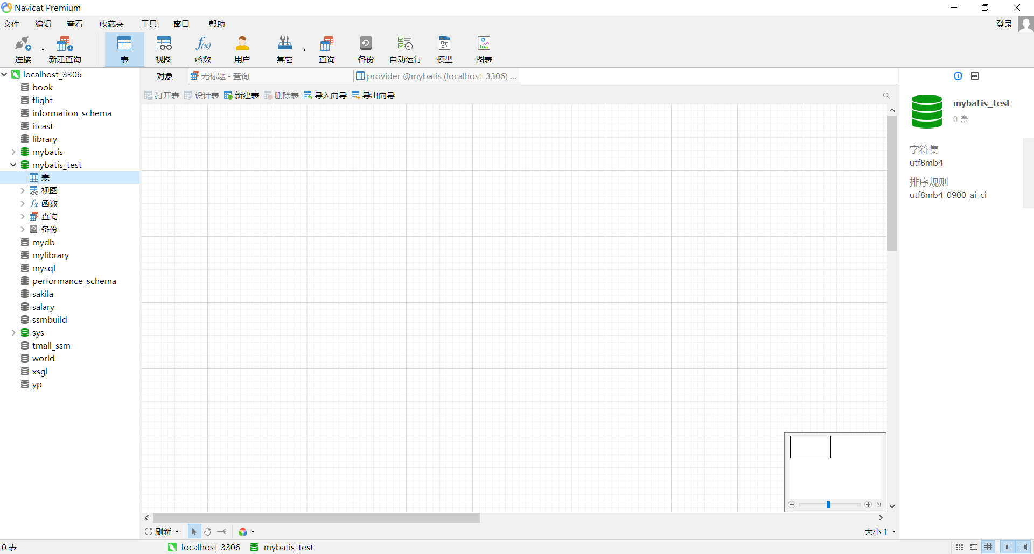
Task: Open the 帮助 menu
Action: coord(217,24)
